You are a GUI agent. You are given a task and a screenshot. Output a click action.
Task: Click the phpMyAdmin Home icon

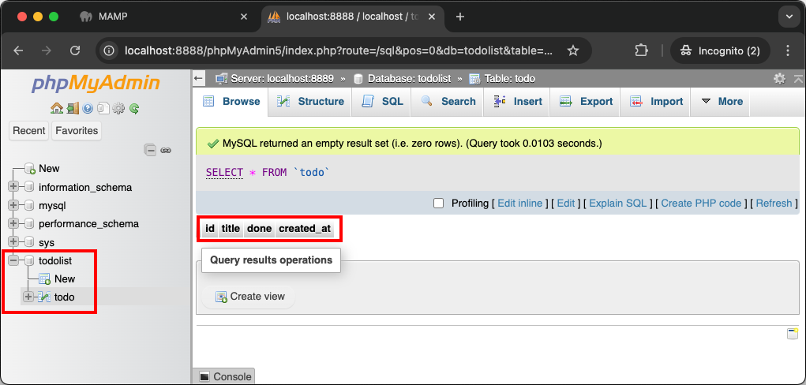(56, 109)
